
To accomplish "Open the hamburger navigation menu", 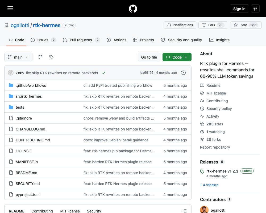I will (10, 8).
